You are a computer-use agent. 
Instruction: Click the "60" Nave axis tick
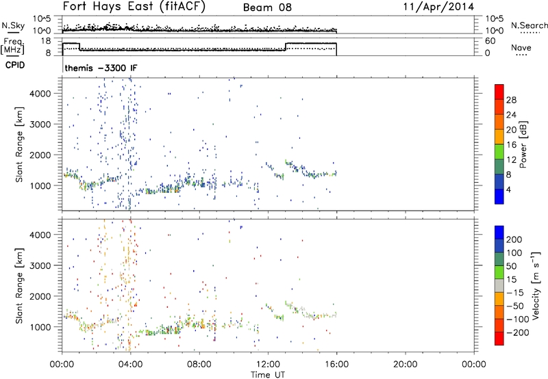[x=490, y=41]
